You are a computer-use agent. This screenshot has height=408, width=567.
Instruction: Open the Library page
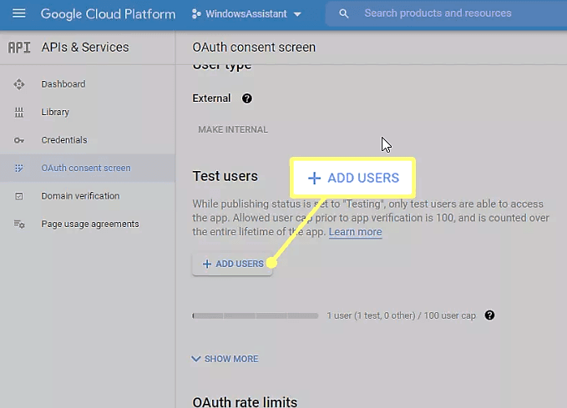click(x=55, y=112)
